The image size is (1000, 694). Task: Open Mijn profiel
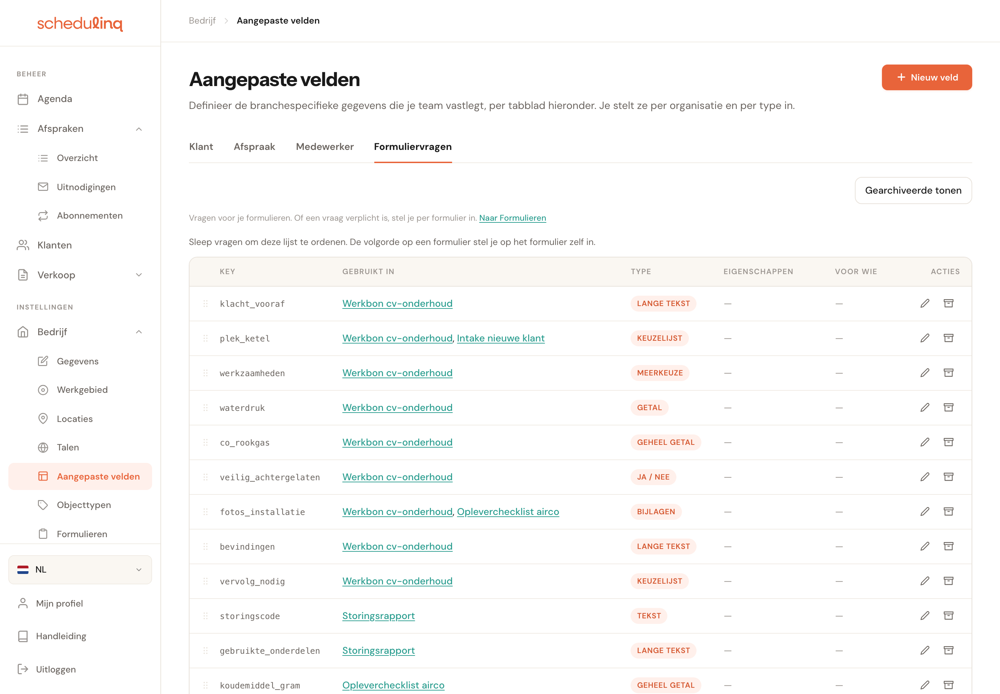(x=59, y=603)
